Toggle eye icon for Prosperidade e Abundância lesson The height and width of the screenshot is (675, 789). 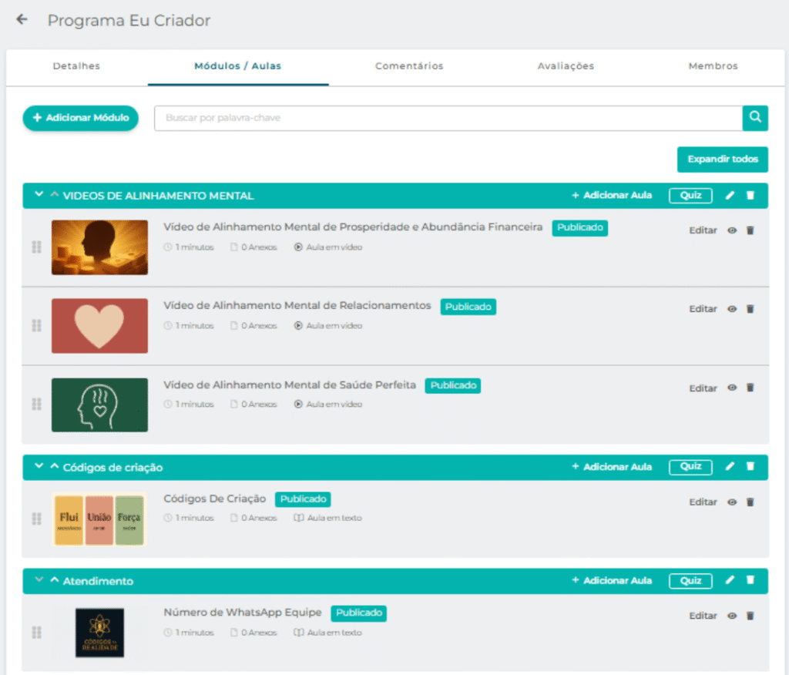(x=732, y=230)
